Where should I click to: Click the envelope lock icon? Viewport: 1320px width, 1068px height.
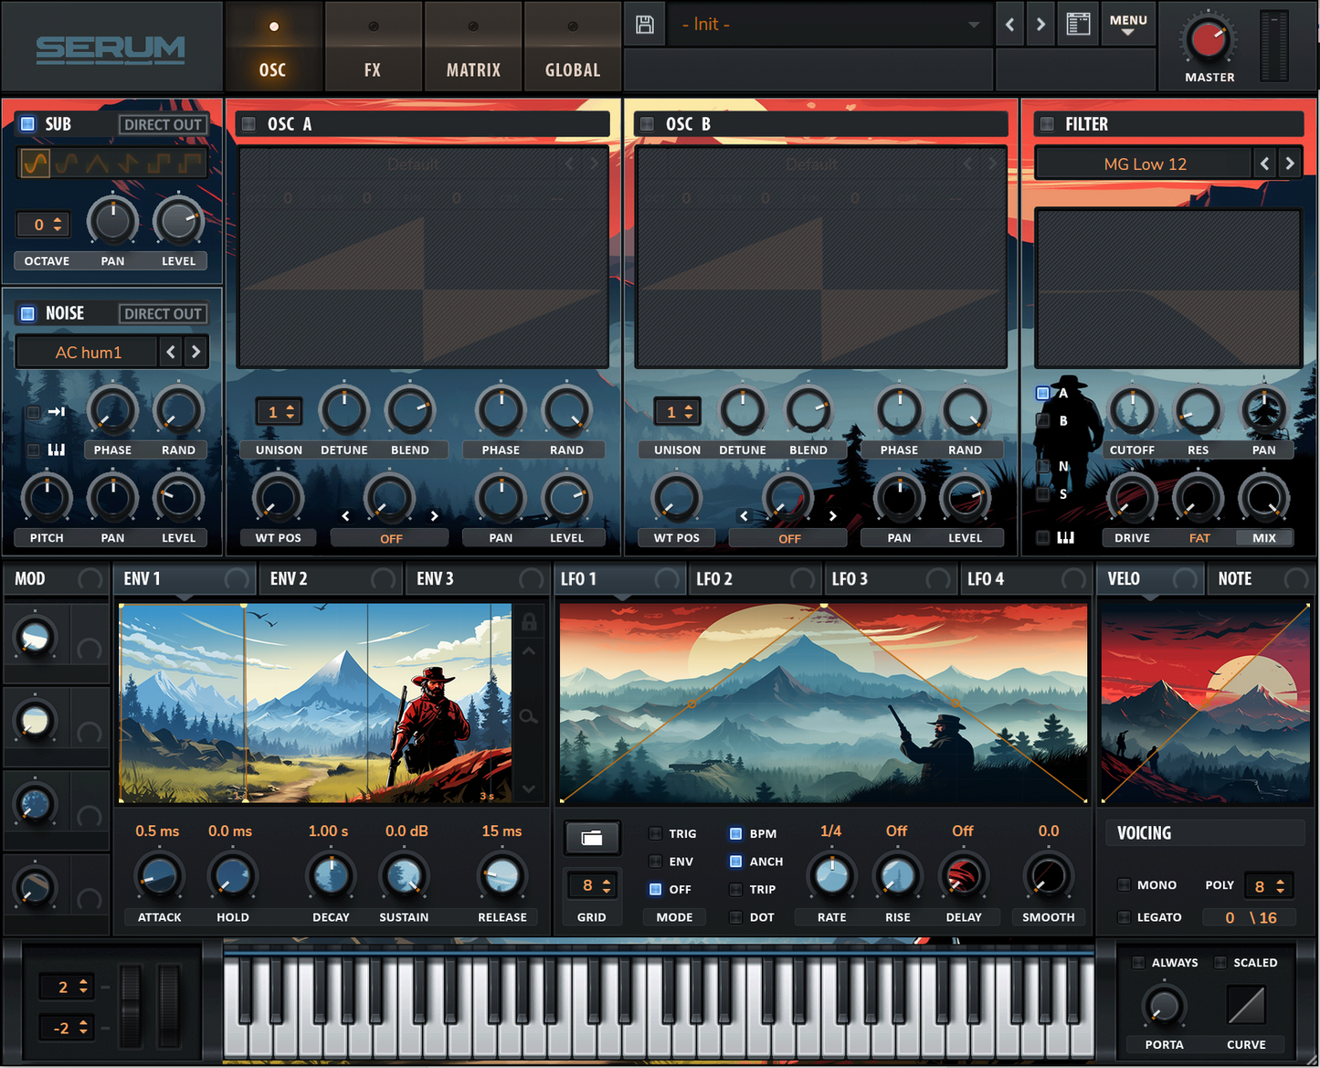[x=529, y=623]
